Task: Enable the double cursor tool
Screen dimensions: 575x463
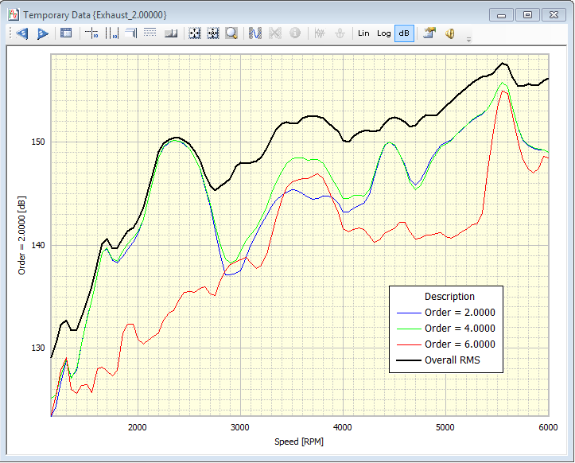Action: pos(111,33)
